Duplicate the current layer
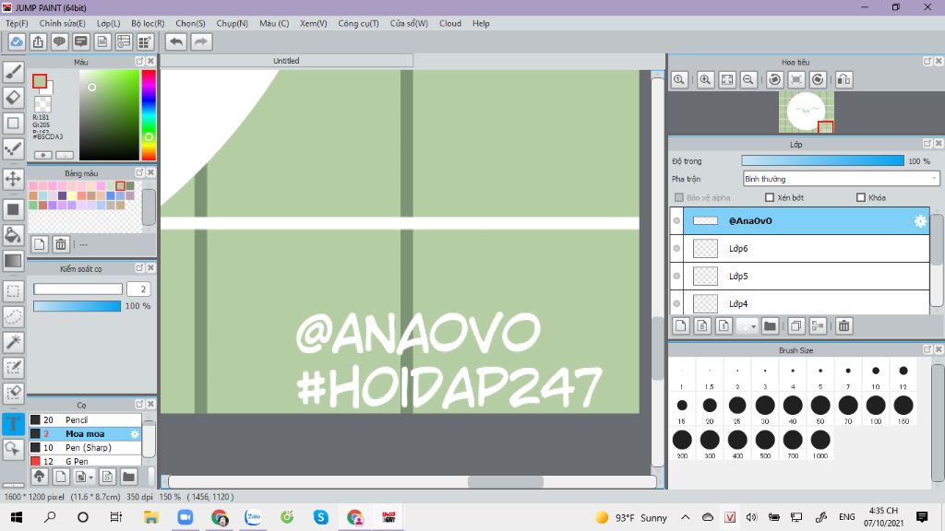 click(x=795, y=325)
